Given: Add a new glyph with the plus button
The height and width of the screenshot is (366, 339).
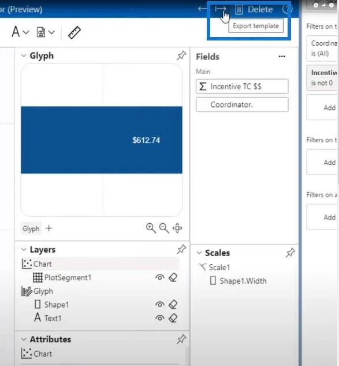Looking at the screenshot, I should pyautogui.click(x=49, y=228).
